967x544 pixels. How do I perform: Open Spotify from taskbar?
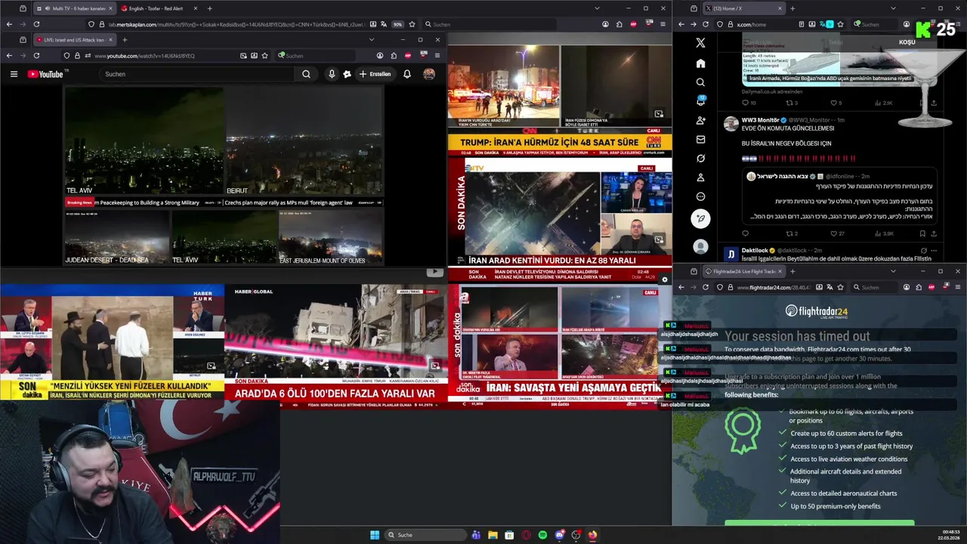(542, 535)
